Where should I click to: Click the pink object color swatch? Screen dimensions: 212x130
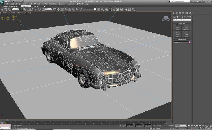[x=189, y=42]
